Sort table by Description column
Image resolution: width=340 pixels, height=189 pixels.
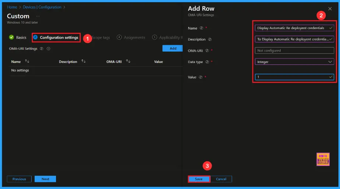(x=84, y=62)
